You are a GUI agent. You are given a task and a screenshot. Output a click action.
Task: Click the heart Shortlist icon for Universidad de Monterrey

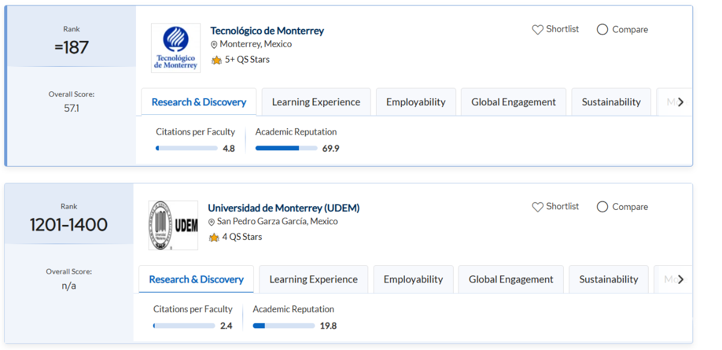pyautogui.click(x=537, y=206)
